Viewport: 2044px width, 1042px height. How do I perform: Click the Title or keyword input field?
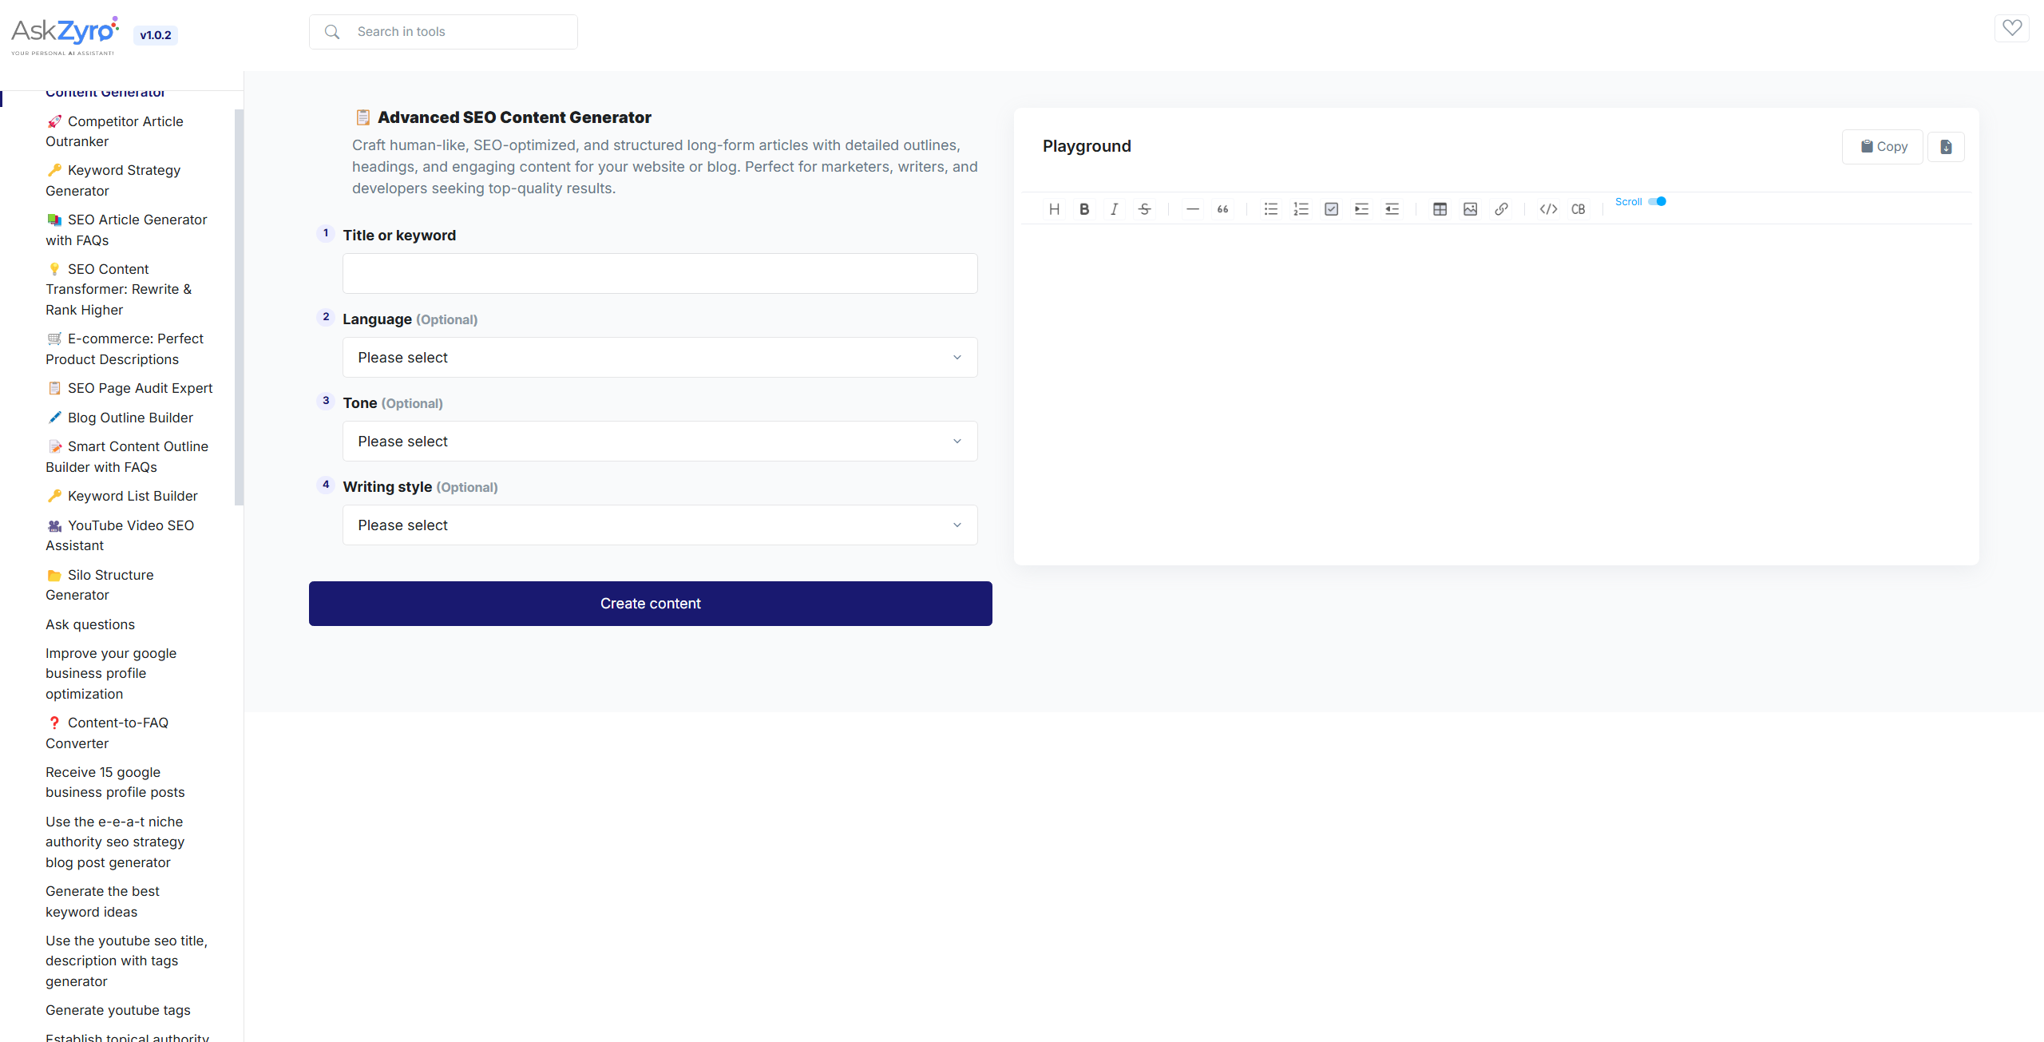pos(660,274)
